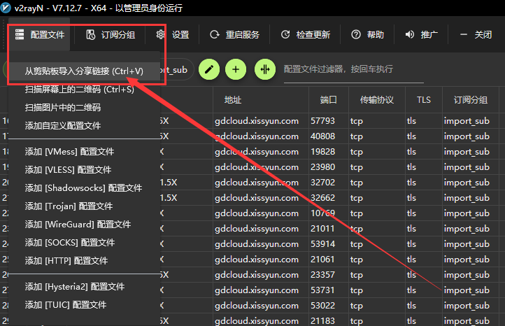This screenshot has width=505, height=326.
Task: Choose 添加 [Shadowsocks] 配置文件
Action: pyautogui.click(x=83, y=187)
